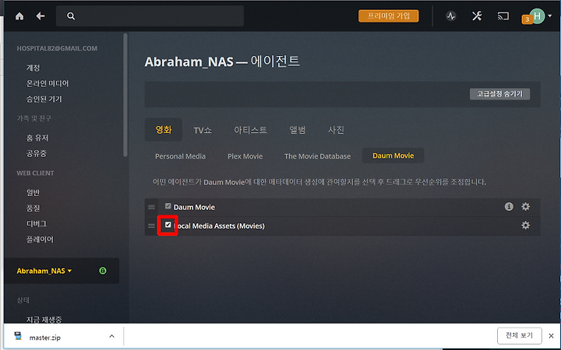This screenshot has height=350, width=561.
Task: Switch to the TV쇼 tab
Action: pos(203,131)
